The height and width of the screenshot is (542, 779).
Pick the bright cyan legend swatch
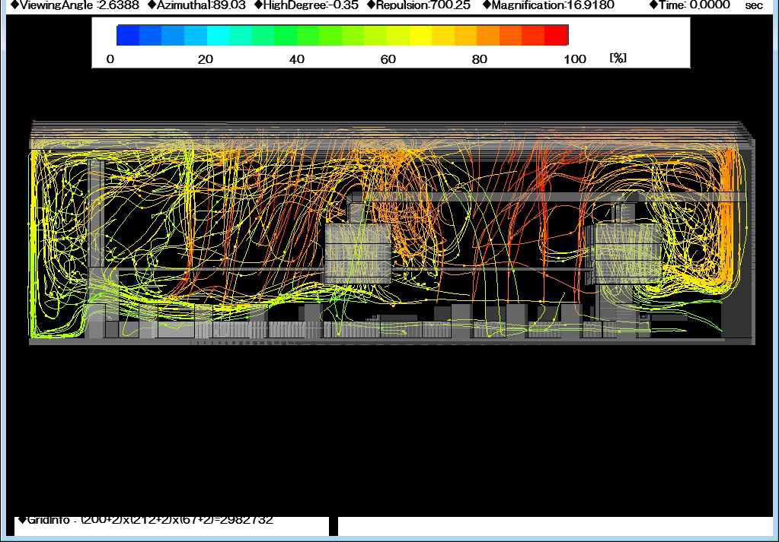(218, 35)
